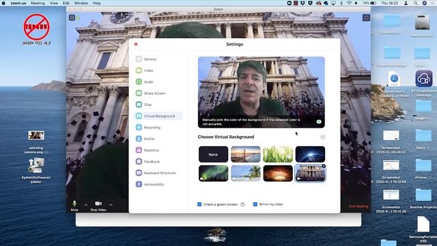The width and height of the screenshot is (437, 246).
Task: Open the Help menu
Action: pyautogui.click(x=97, y=3)
